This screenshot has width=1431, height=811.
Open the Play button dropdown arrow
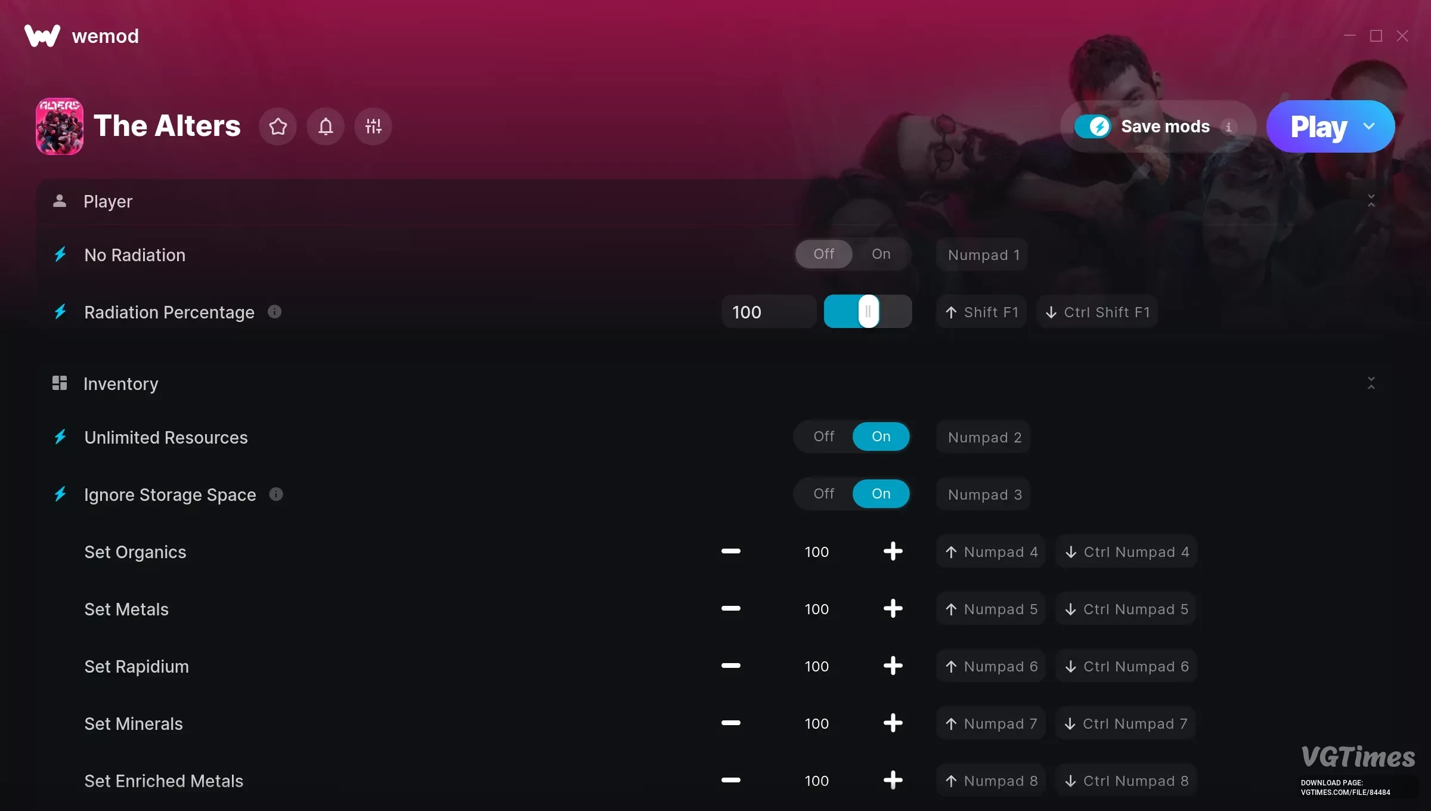click(x=1369, y=126)
